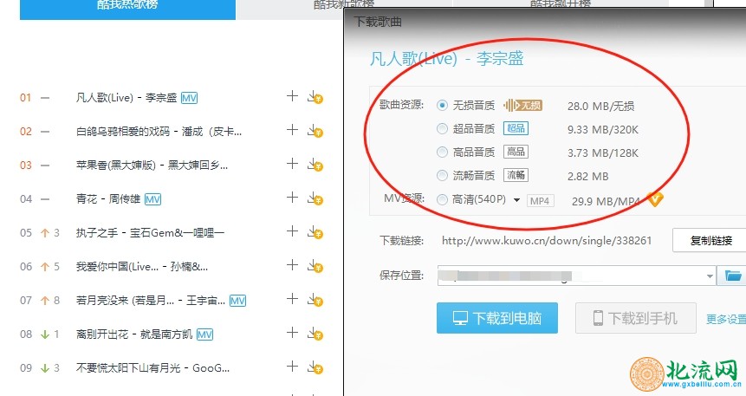746x396 pixels.
Task: Download 离别开出花 song
Action: (315, 334)
